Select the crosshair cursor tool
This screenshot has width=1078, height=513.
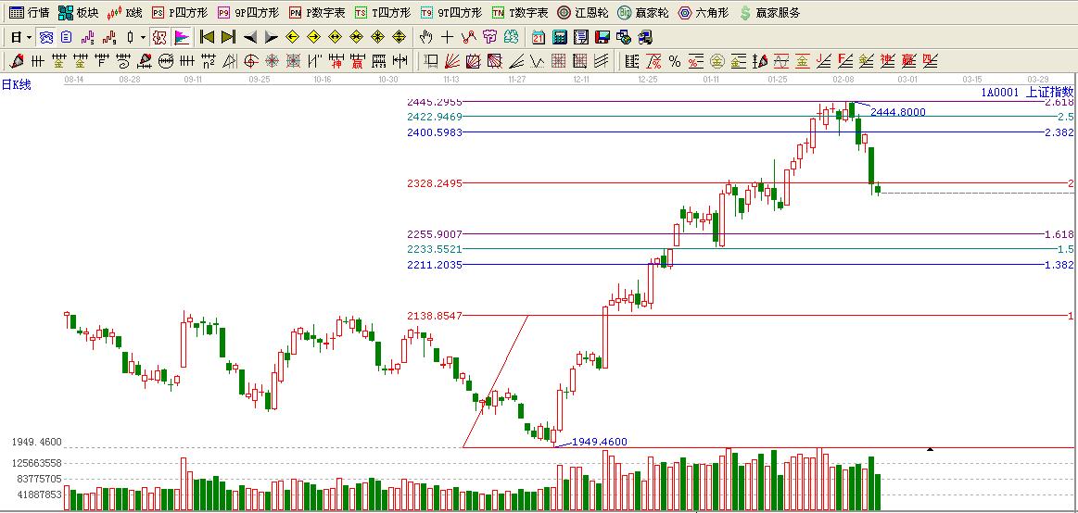[x=447, y=38]
